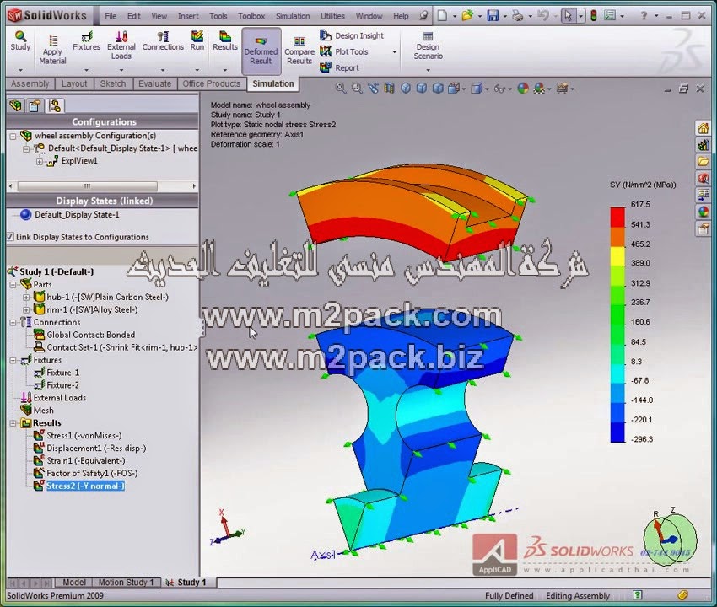
Task: Expand the External Loads dropdown arrow
Action: (x=121, y=70)
